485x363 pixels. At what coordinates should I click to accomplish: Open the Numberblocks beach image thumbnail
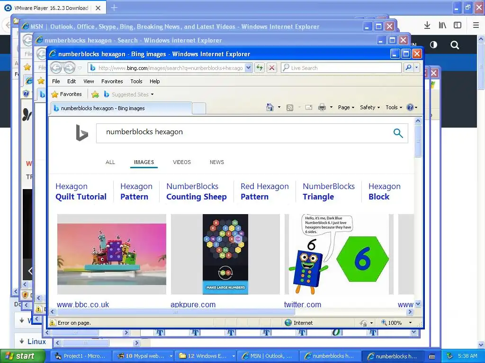pyautogui.click(x=112, y=254)
